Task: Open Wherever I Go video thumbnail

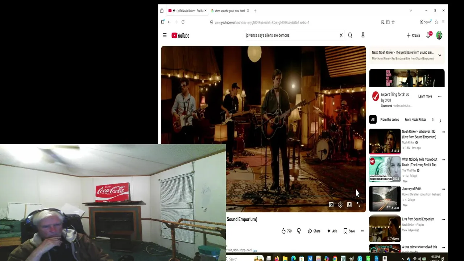Action: pyautogui.click(x=385, y=141)
